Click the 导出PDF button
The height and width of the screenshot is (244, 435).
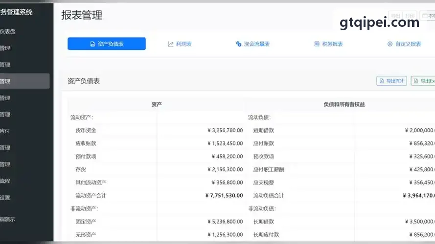(392, 81)
